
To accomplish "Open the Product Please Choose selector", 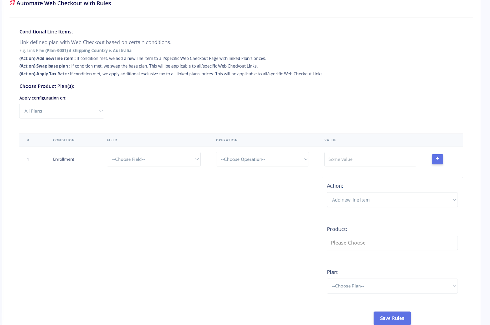I will click(x=392, y=243).
